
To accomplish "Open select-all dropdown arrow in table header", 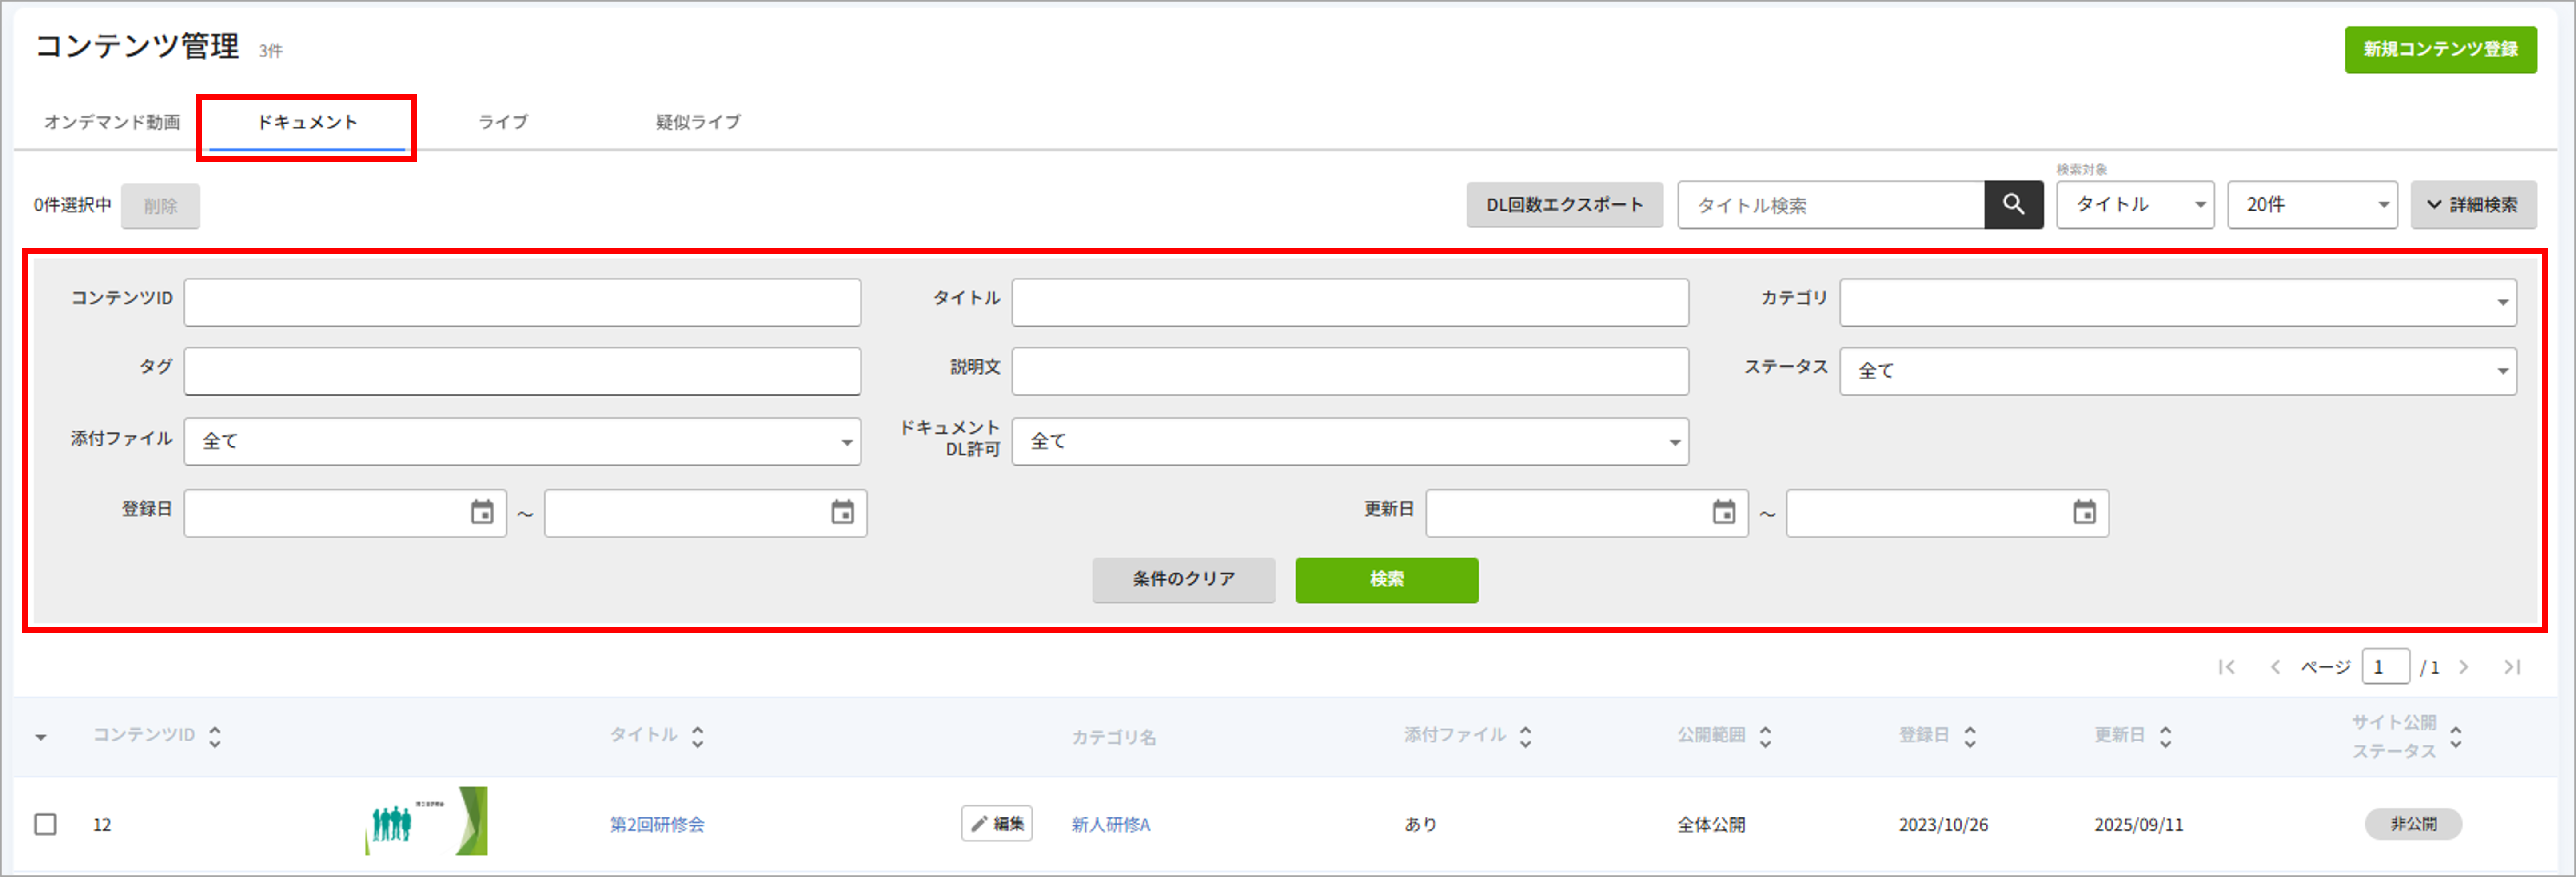I will (41, 738).
